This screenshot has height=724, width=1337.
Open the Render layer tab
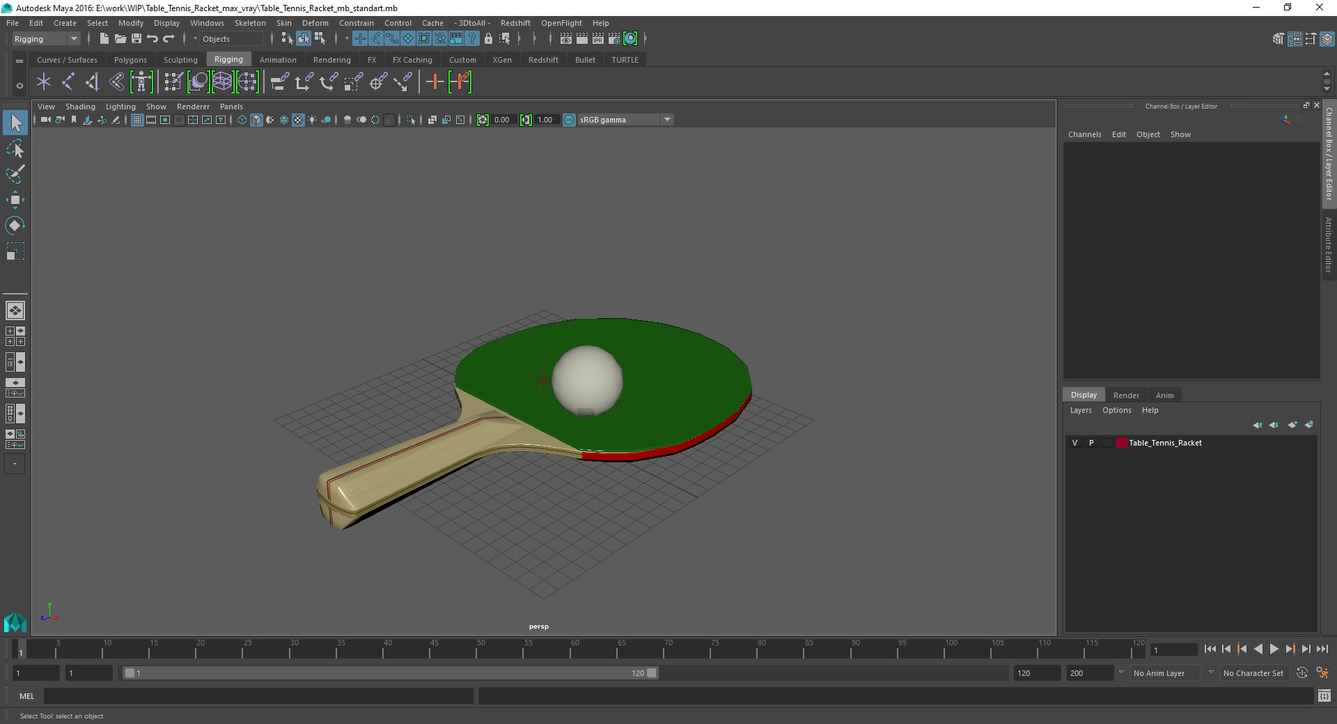(x=1126, y=395)
